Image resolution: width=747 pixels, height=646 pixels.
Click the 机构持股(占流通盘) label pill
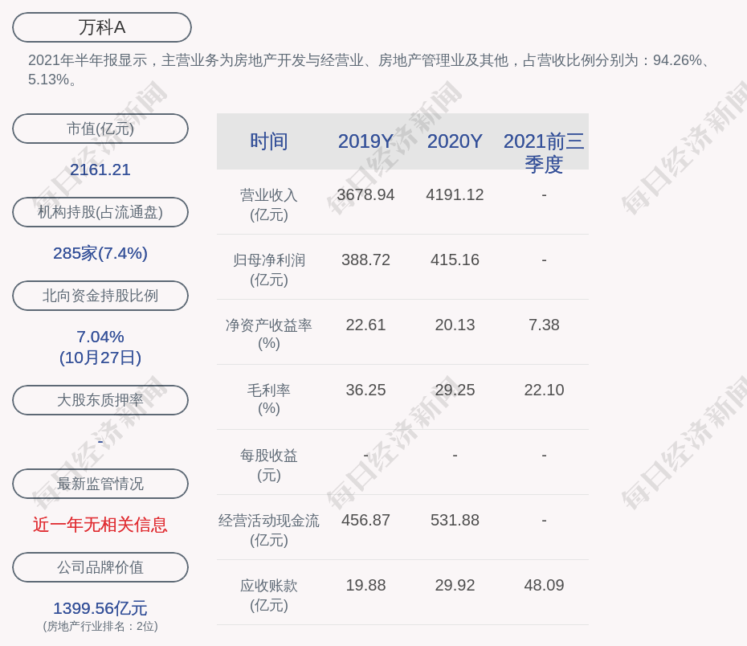pos(100,212)
